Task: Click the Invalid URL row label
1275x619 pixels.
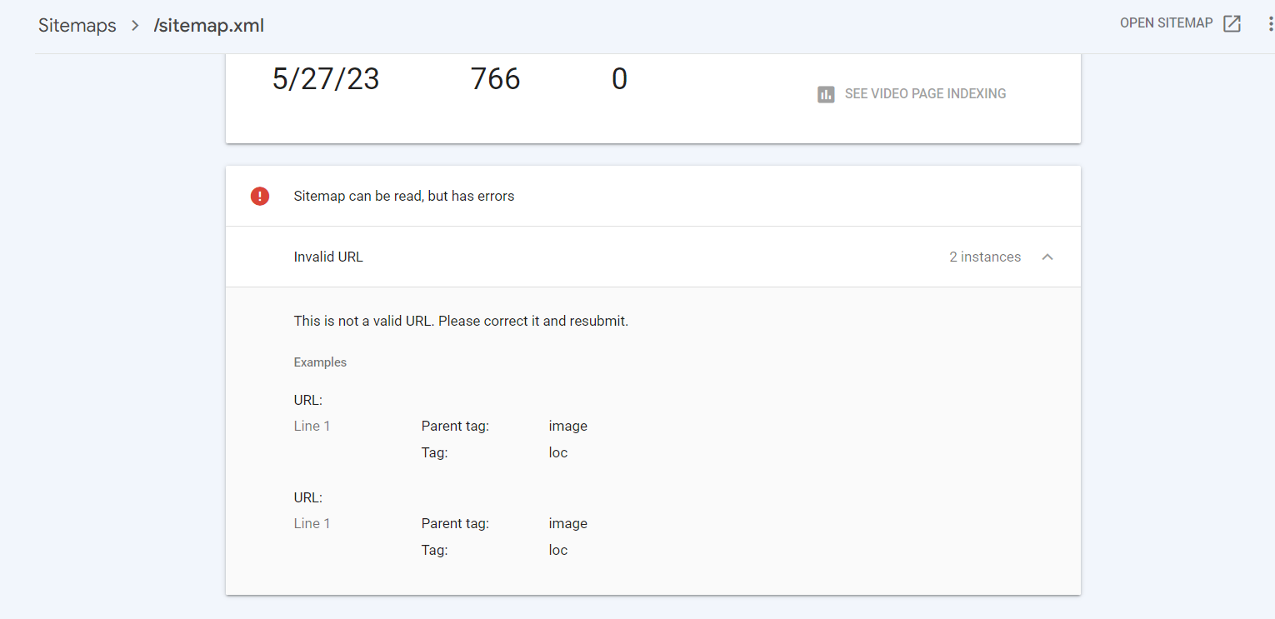Action: (x=328, y=257)
